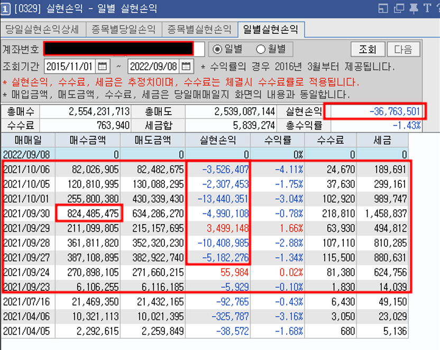Viewport: 440px width, 350px height.
Task: Select the 2021/09/30 row date
Action: pyautogui.click(x=26, y=214)
